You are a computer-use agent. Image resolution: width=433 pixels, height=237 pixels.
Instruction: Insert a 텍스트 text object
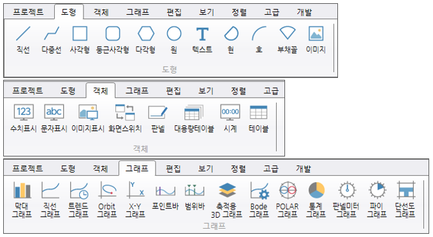click(202, 40)
